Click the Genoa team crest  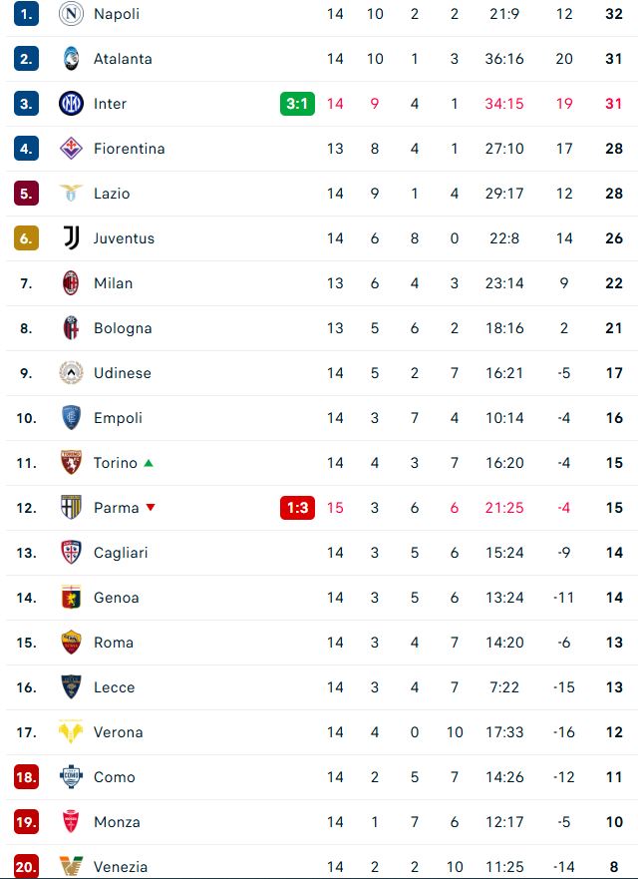pos(71,598)
